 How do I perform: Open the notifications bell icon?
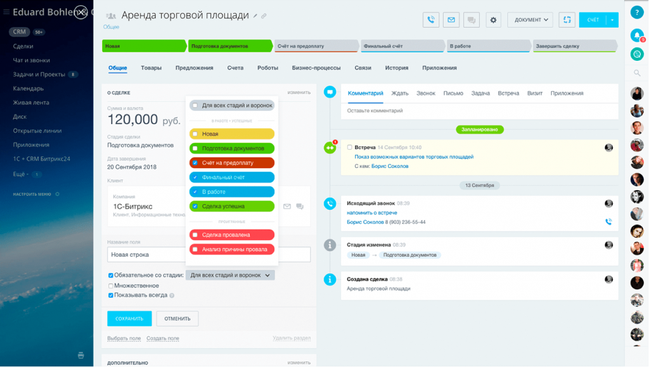pyautogui.click(x=637, y=35)
